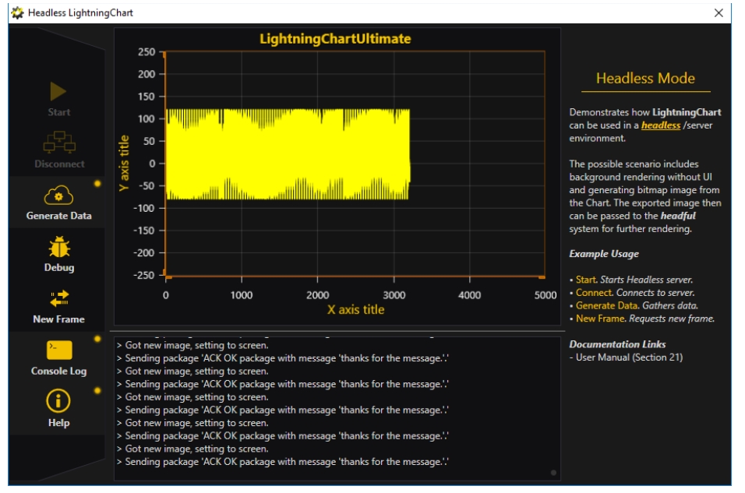Click the yellow waveform in the chart
This screenshot has width=745, height=493.
287,154
